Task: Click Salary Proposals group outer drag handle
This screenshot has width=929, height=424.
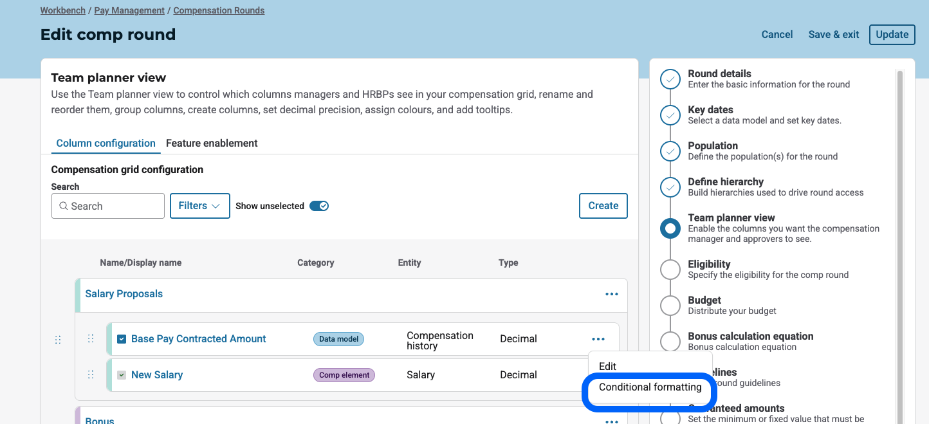Action: point(58,340)
